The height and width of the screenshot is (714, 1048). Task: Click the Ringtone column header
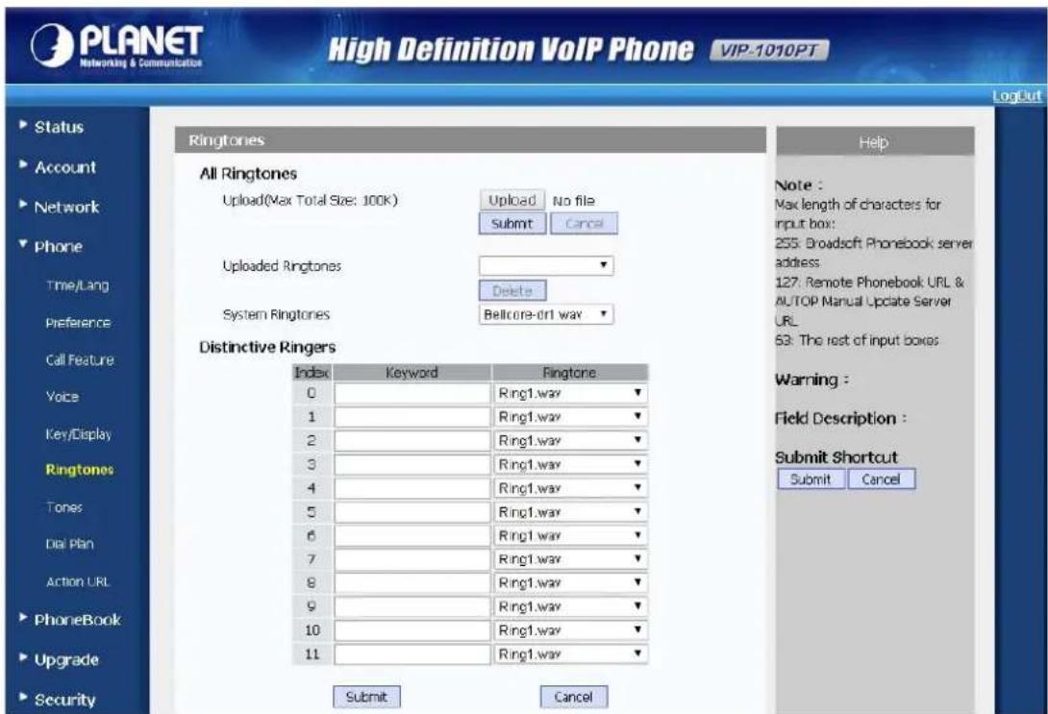click(x=570, y=373)
